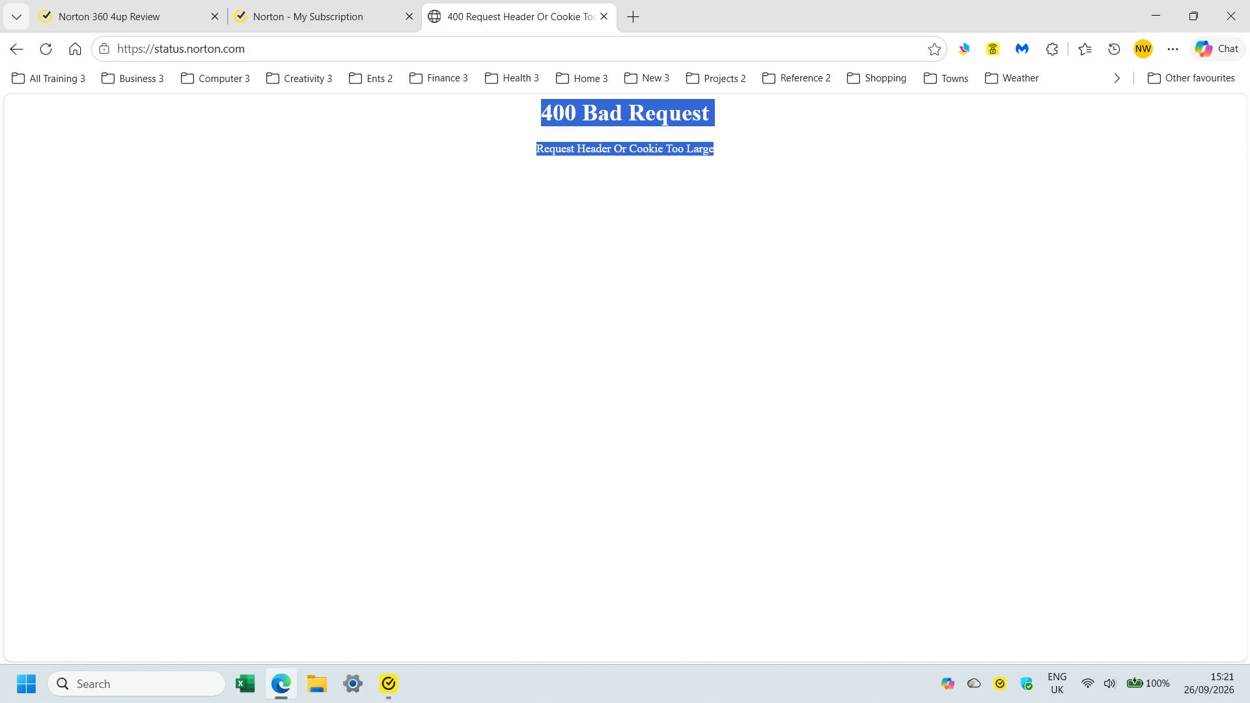Go back with the browser back arrow
The image size is (1250, 703).
[x=16, y=49]
